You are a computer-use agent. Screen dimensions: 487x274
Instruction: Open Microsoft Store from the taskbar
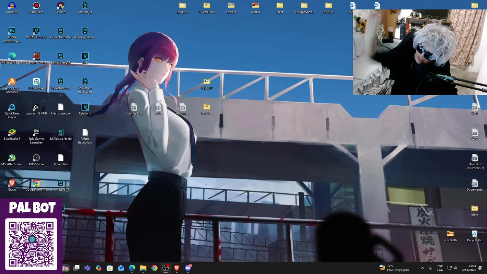click(110, 268)
